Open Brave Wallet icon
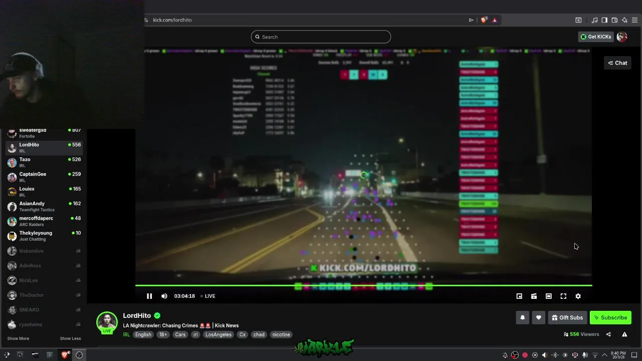The width and height of the screenshot is (642, 361). pyautogui.click(x=614, y=20)
